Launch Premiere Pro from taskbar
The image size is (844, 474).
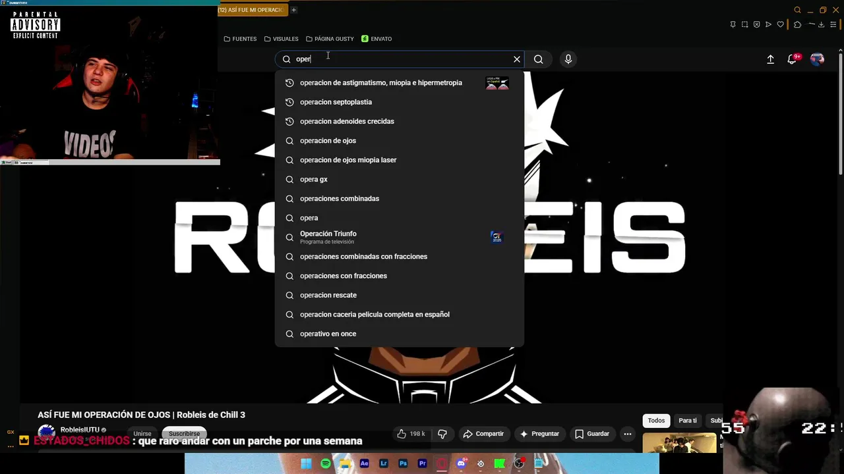[423, 464]
